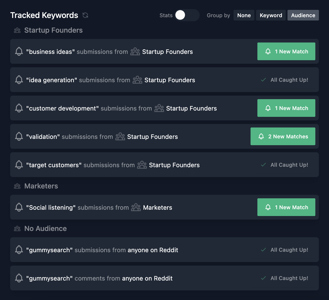
Task: Toggle the Stats switch
Action: coord(187,15)
